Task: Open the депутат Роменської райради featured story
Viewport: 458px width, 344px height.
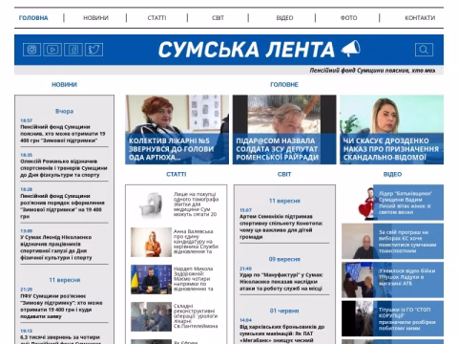Action: point(284,130)
